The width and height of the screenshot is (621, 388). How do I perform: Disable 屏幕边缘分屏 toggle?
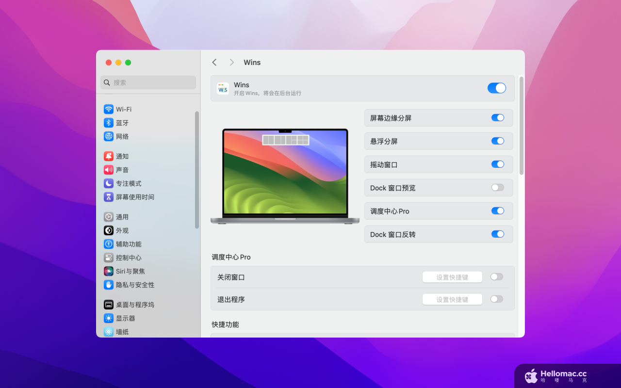pyautogui.click(x=498, y=118)
